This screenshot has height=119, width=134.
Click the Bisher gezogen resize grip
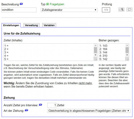click(127, 59)
